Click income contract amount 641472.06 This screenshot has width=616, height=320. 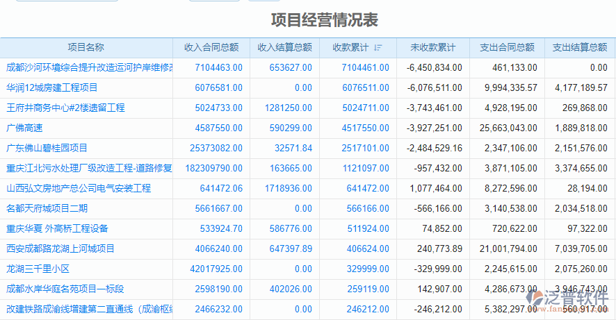[x=221, y=188]
